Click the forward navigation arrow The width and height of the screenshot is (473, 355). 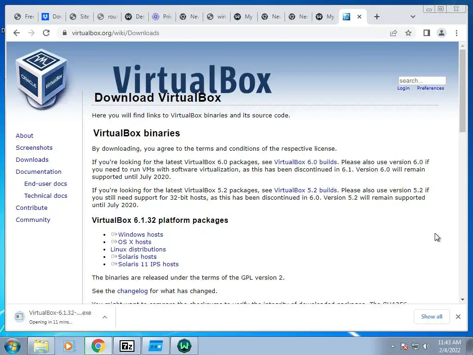31,33
